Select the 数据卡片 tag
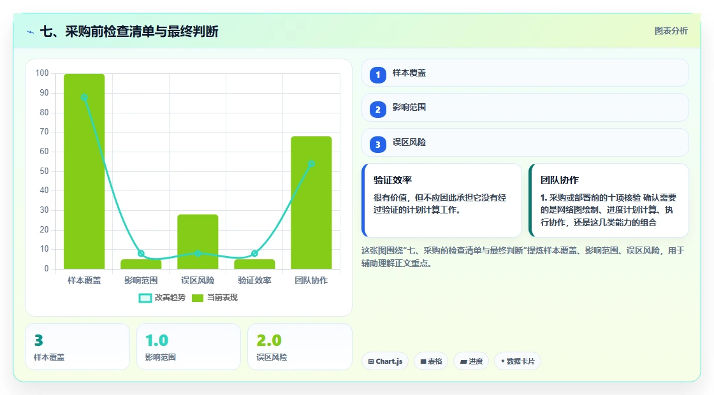Screen dimensions: 714x395 point(517,361)
